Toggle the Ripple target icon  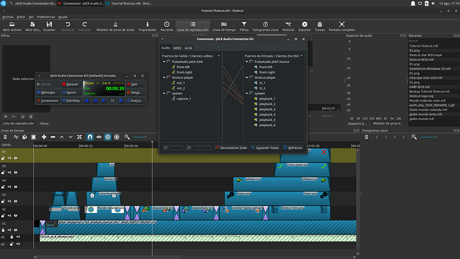click(107, 137)
